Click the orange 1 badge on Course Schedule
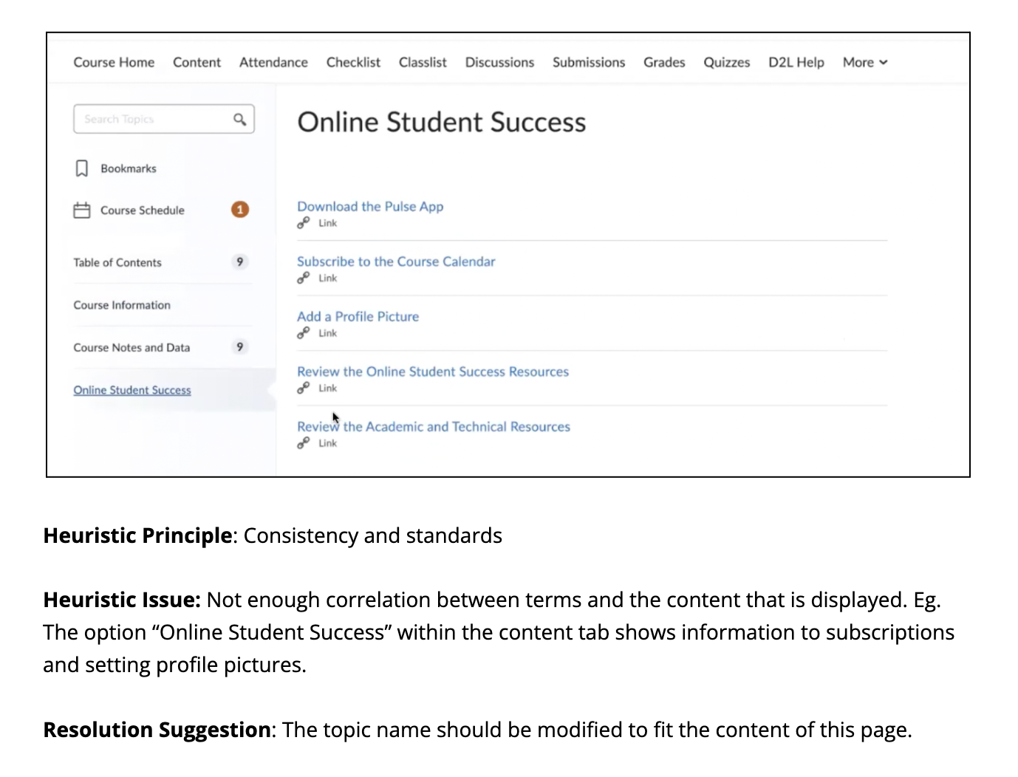This screenshot has height=777, width=1018. coord(240,210)
